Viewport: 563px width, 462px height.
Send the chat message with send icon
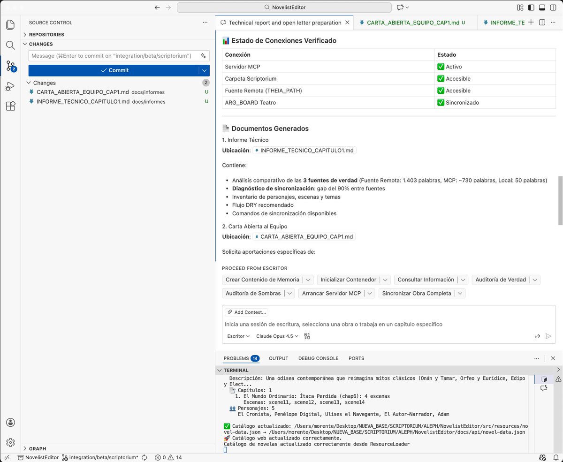pyautogui.click(x=548, y=336)
